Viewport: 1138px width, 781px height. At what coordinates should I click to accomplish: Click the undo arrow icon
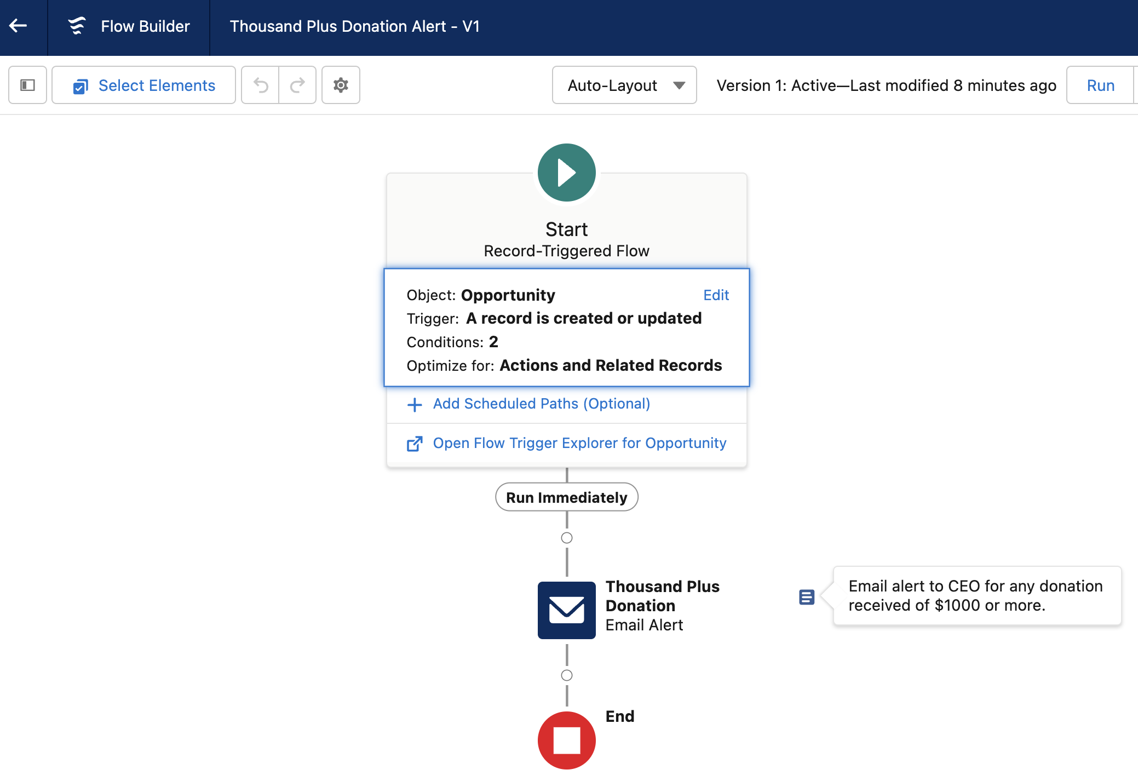tap(261, 85)
